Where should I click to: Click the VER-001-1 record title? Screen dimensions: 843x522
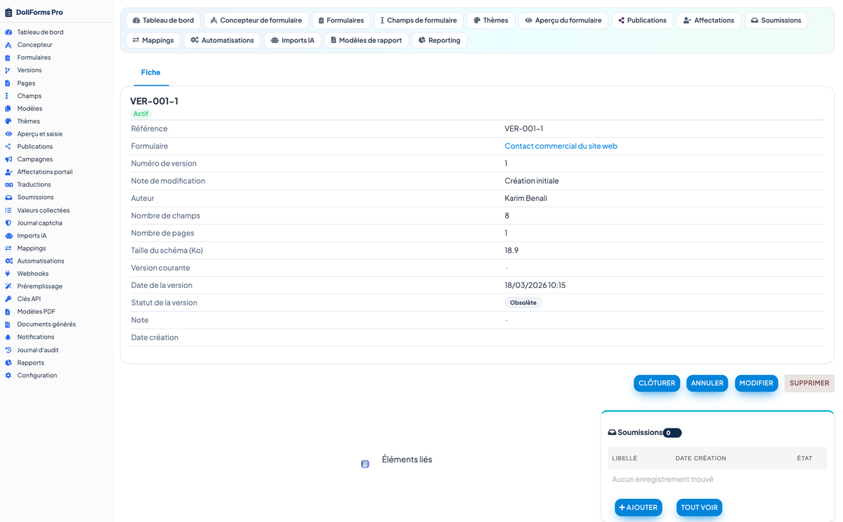click(154, 101)
